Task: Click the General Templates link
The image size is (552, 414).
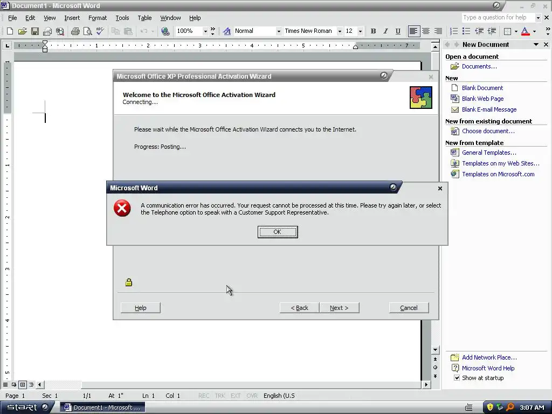Action: coord(489,153)
